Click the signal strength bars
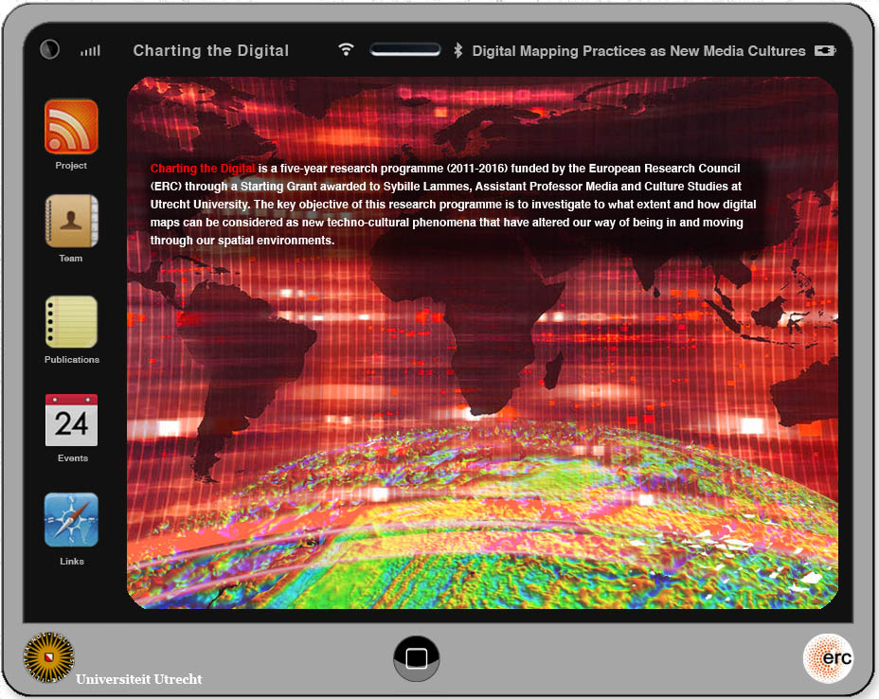Screen dimensions: 879x699 [x=90, y=51]
